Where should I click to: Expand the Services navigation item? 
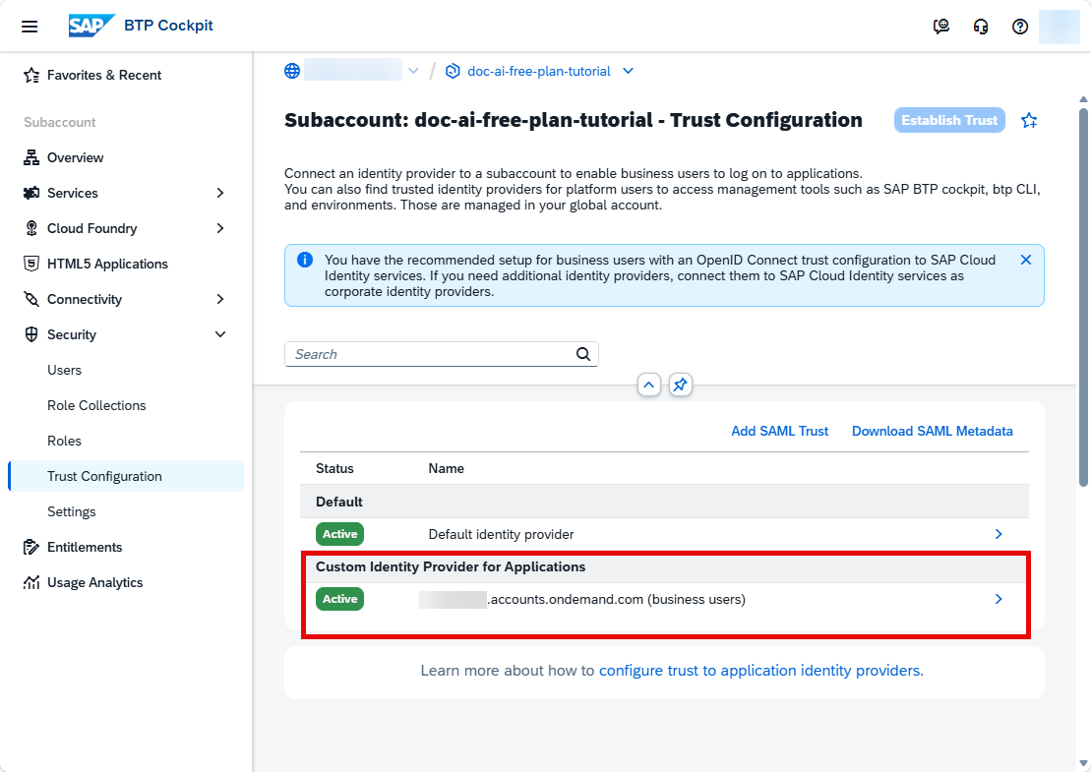pos(219,193)
